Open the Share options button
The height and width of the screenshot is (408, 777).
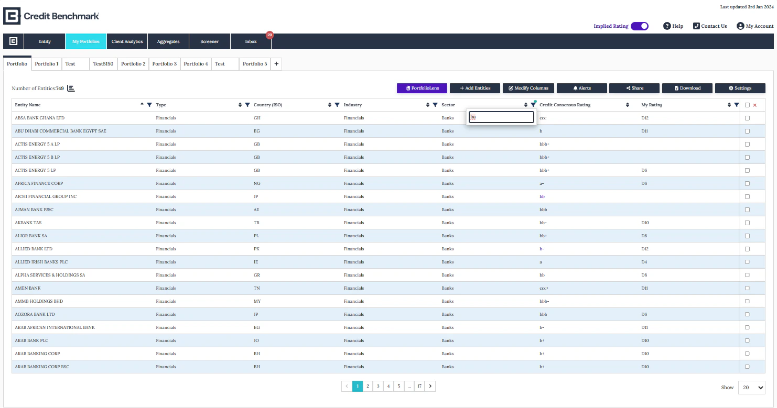[634, 88]
